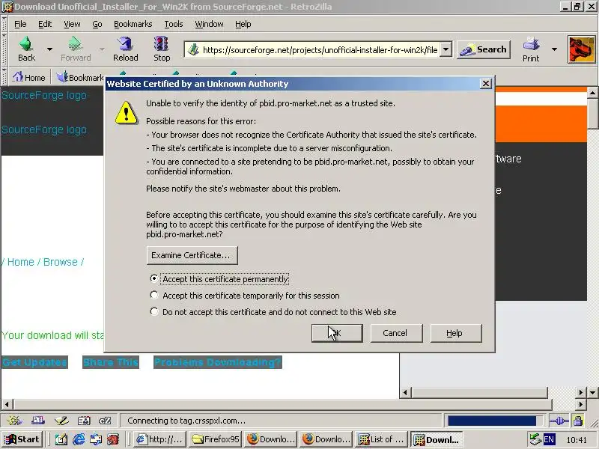The image size is (599, 449).
Task: Switch to Firefox95 folder taskbar button
Action: 216,439
